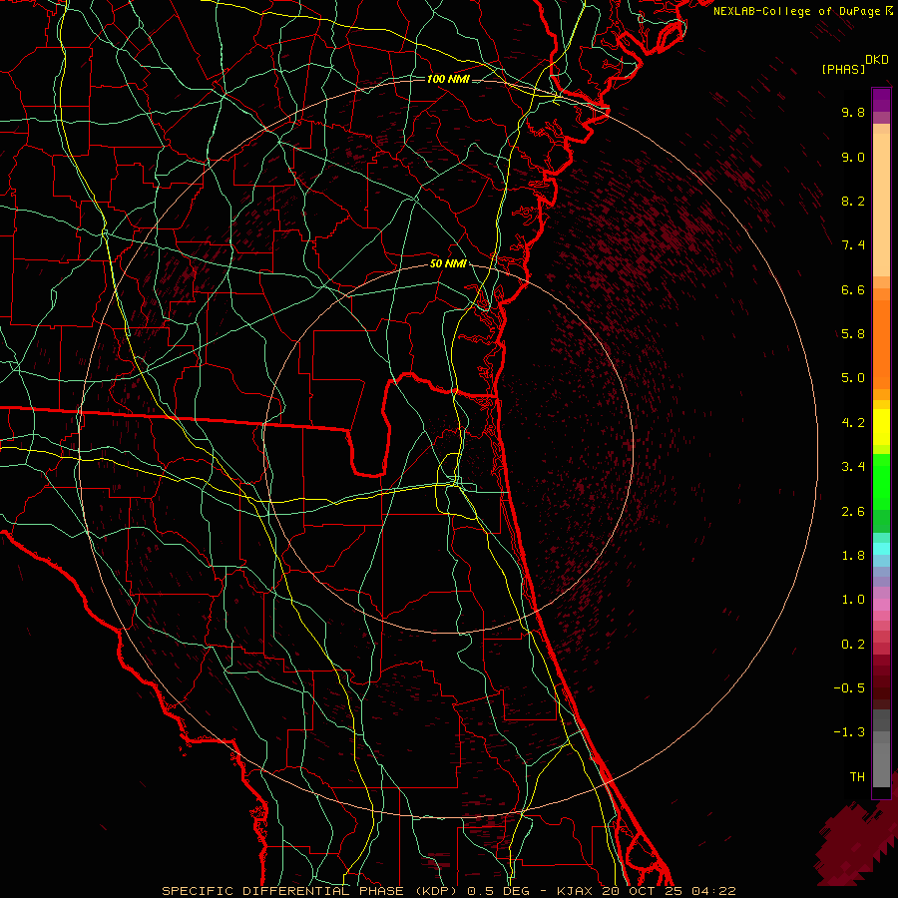
Task: Click the 50 NMI range ring label
Action: pyautogui.click(x=448, y=264)
